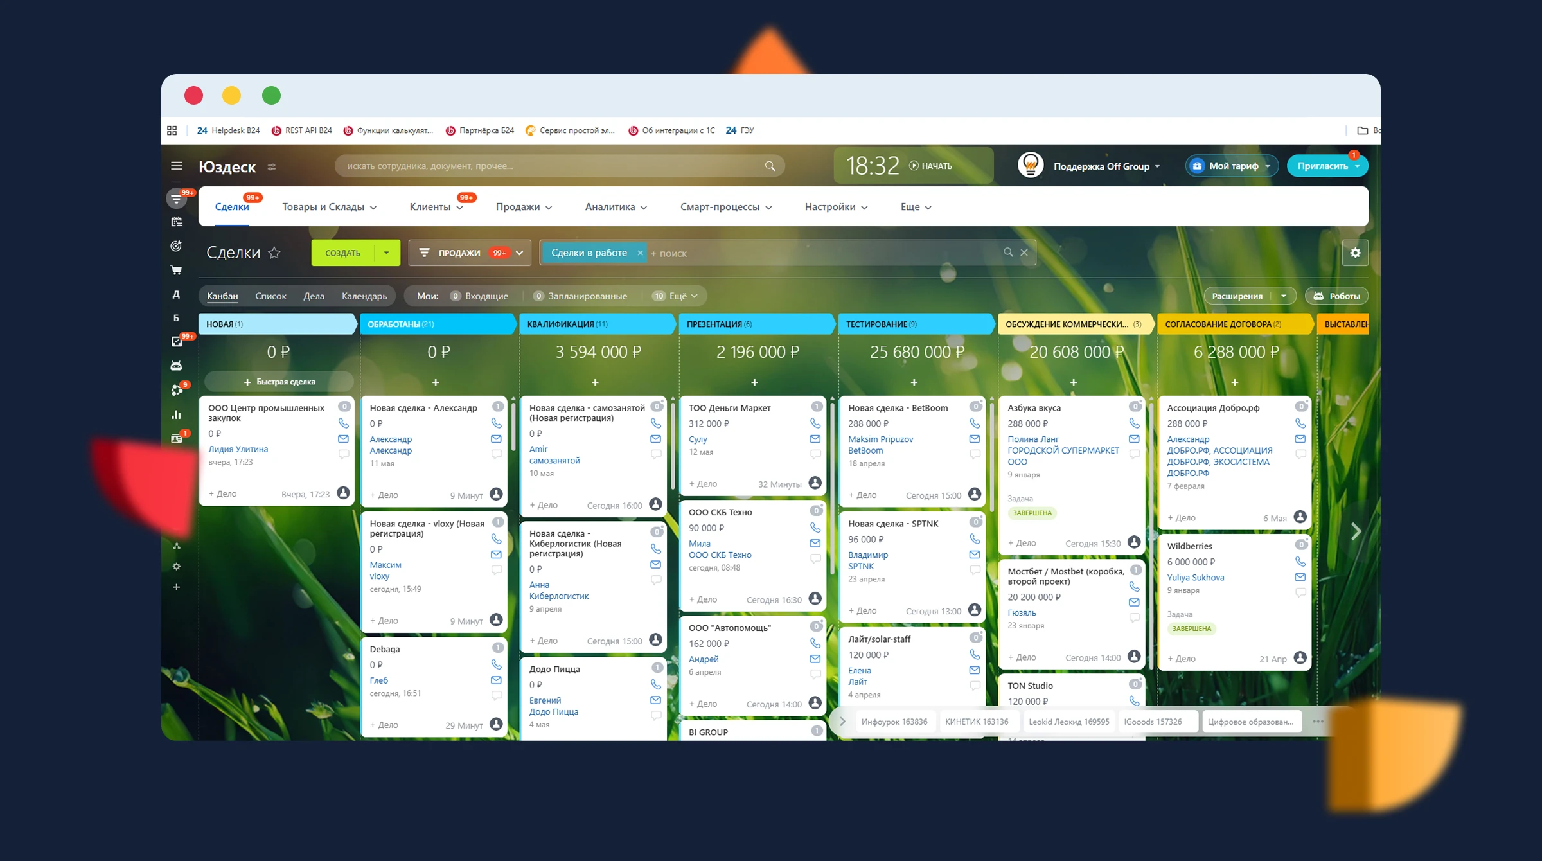Expand the ПРОДАЖИ funnel dropdown

click(x=520, y=253)
